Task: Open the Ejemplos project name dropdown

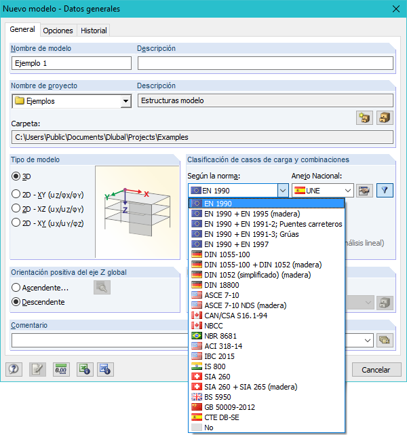Action: pos(125,101)
